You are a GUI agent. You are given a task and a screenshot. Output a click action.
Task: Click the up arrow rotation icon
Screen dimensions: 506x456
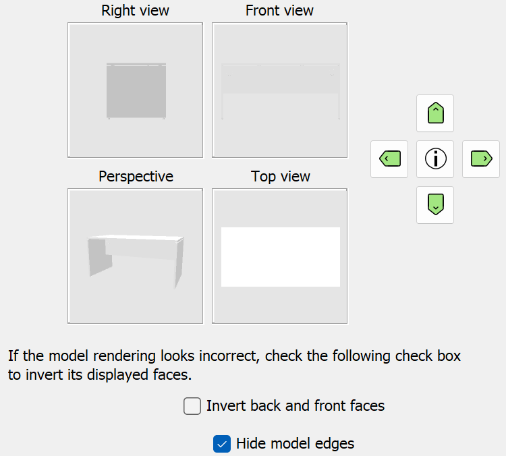click(x=435, y=113)
